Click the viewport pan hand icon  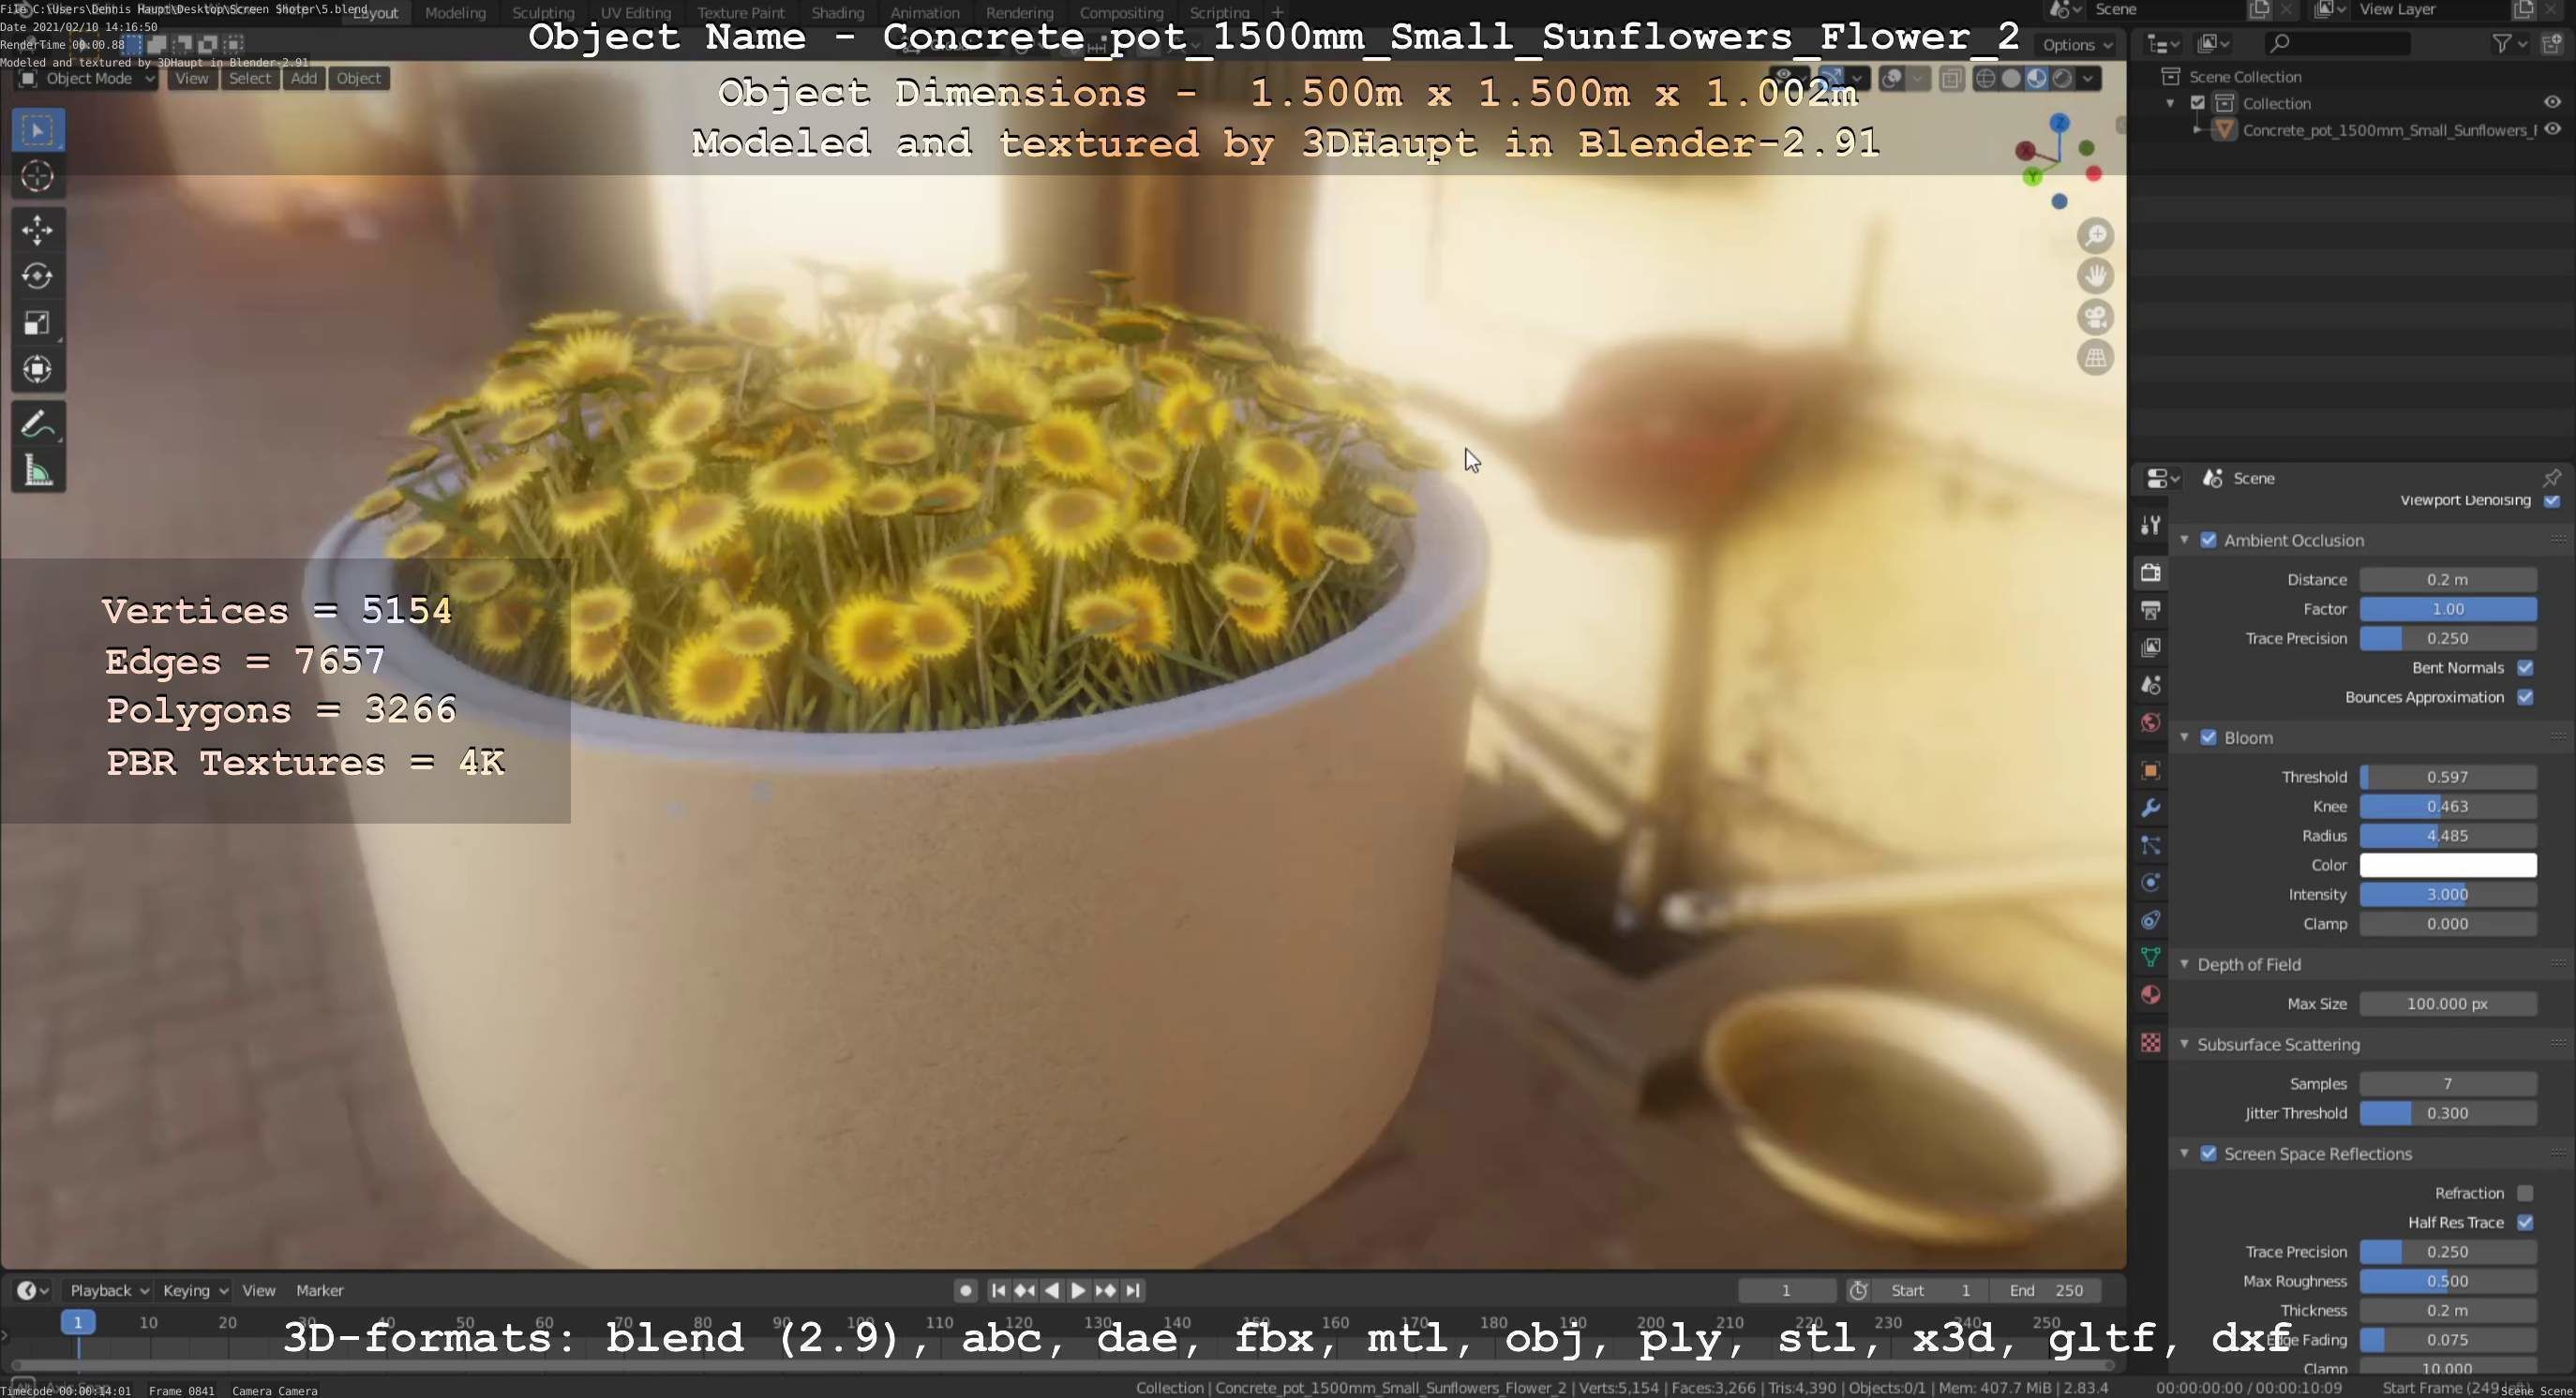coord(2095,275)
